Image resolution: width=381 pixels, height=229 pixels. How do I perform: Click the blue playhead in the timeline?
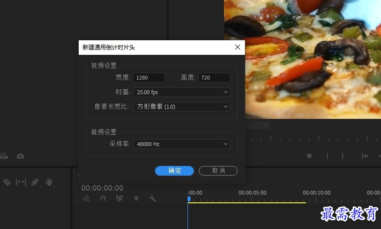coord(189,199)
